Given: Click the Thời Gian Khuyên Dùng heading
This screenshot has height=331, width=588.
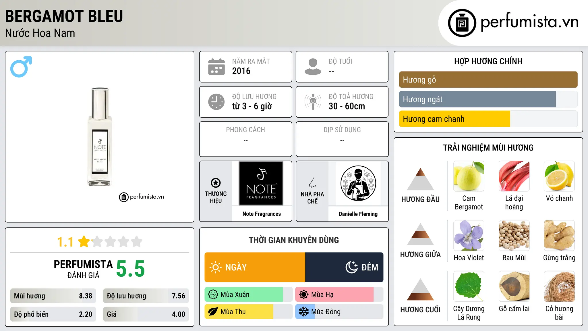Looking at the screenshot, I should (294, 240).
